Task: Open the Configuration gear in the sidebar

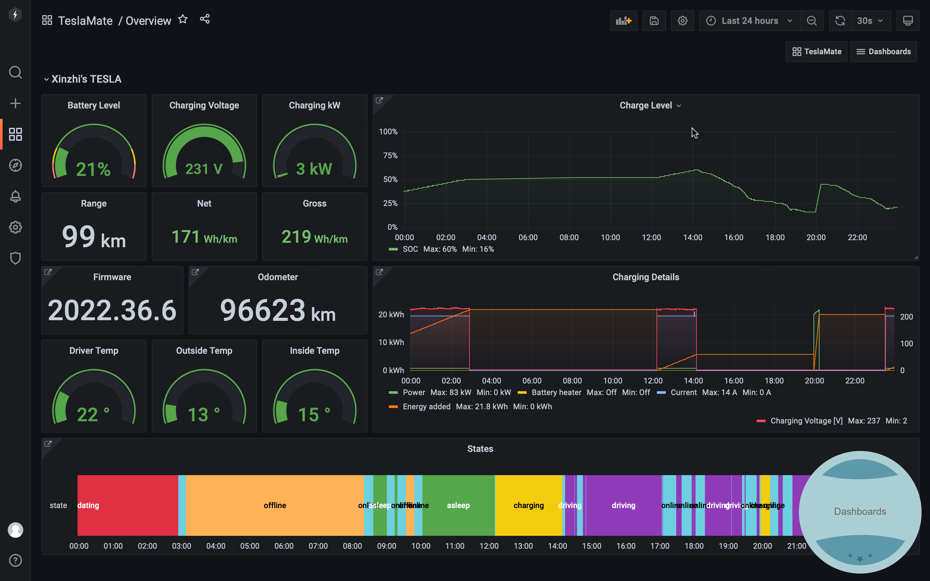Action: click(x=15, y=227)
